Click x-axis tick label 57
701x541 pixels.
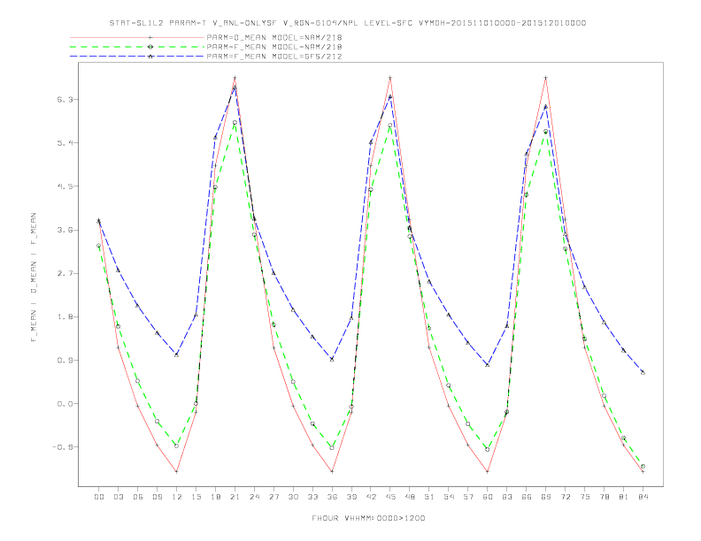(x=468, y=497)
